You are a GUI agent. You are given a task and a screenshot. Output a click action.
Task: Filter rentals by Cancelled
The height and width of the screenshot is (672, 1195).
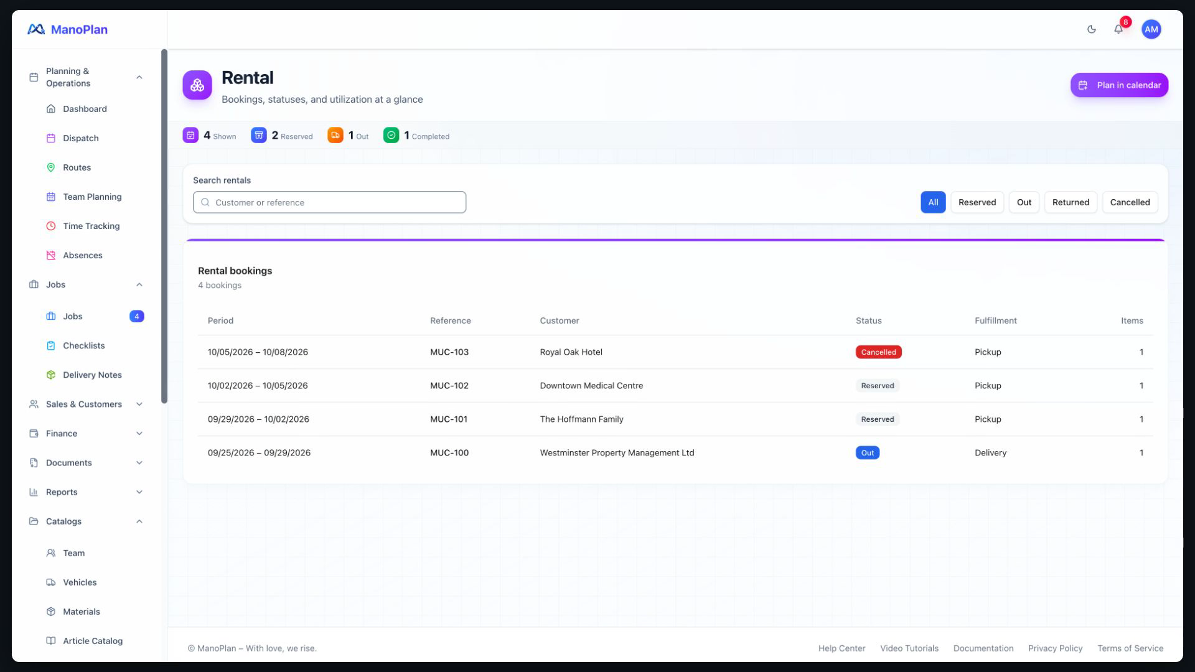click(x=1130, y=202)
